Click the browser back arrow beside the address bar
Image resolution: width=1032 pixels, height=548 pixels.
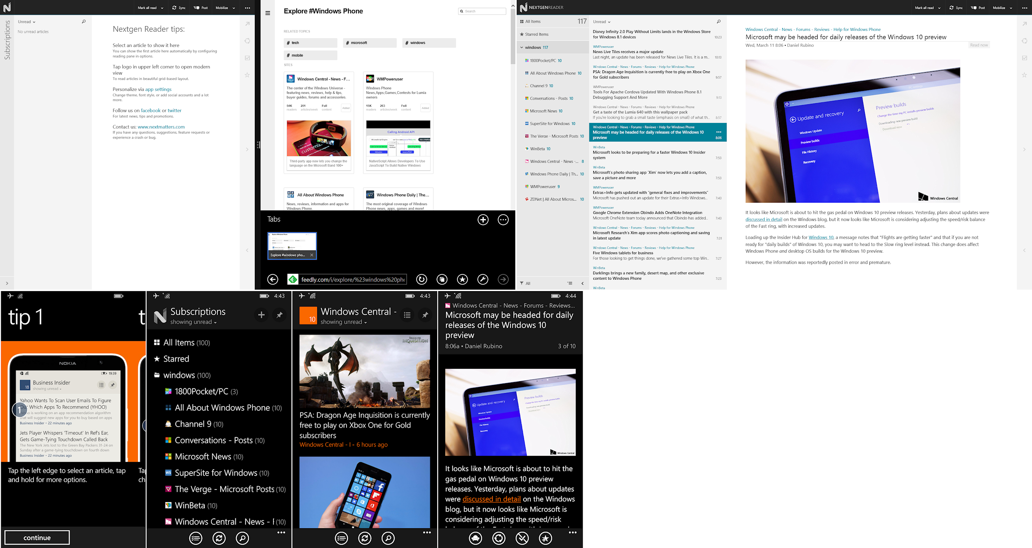tap(273, 279)
